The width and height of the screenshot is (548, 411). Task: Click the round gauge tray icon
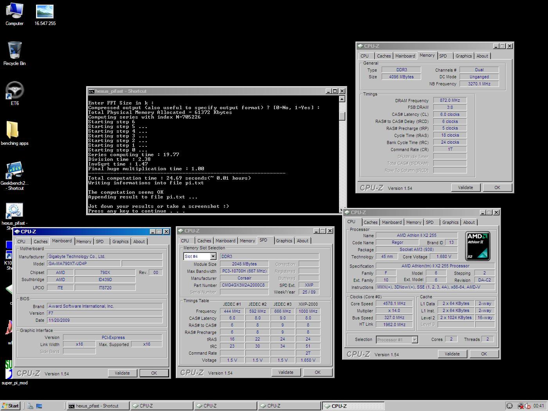point(510,406)
